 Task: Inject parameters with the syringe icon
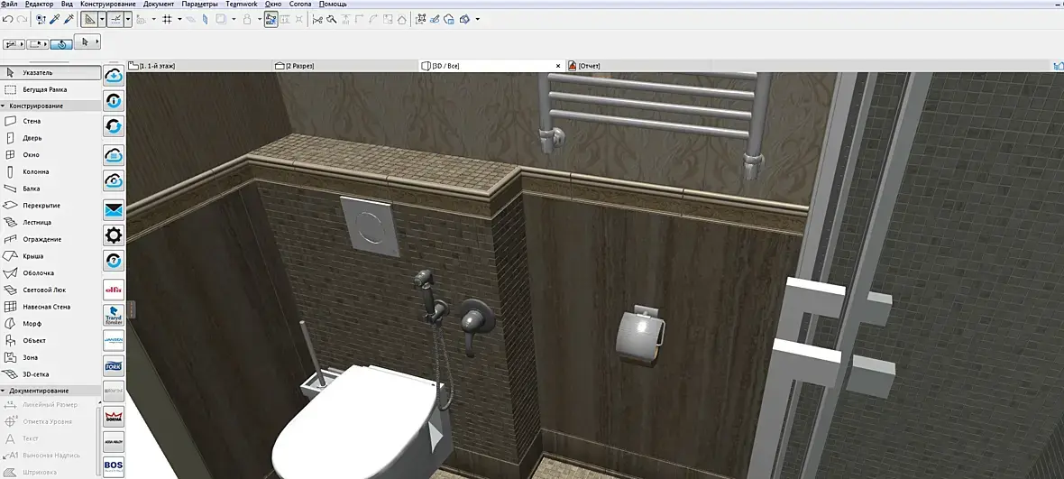[69, 20]
